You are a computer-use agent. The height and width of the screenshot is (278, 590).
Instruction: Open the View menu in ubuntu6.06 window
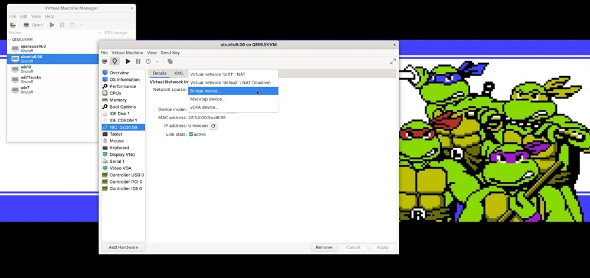coord(152,53)
